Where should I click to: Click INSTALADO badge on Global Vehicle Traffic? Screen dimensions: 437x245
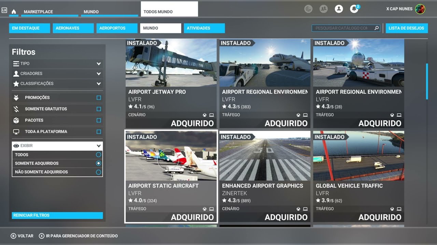[x=330, y=137]
